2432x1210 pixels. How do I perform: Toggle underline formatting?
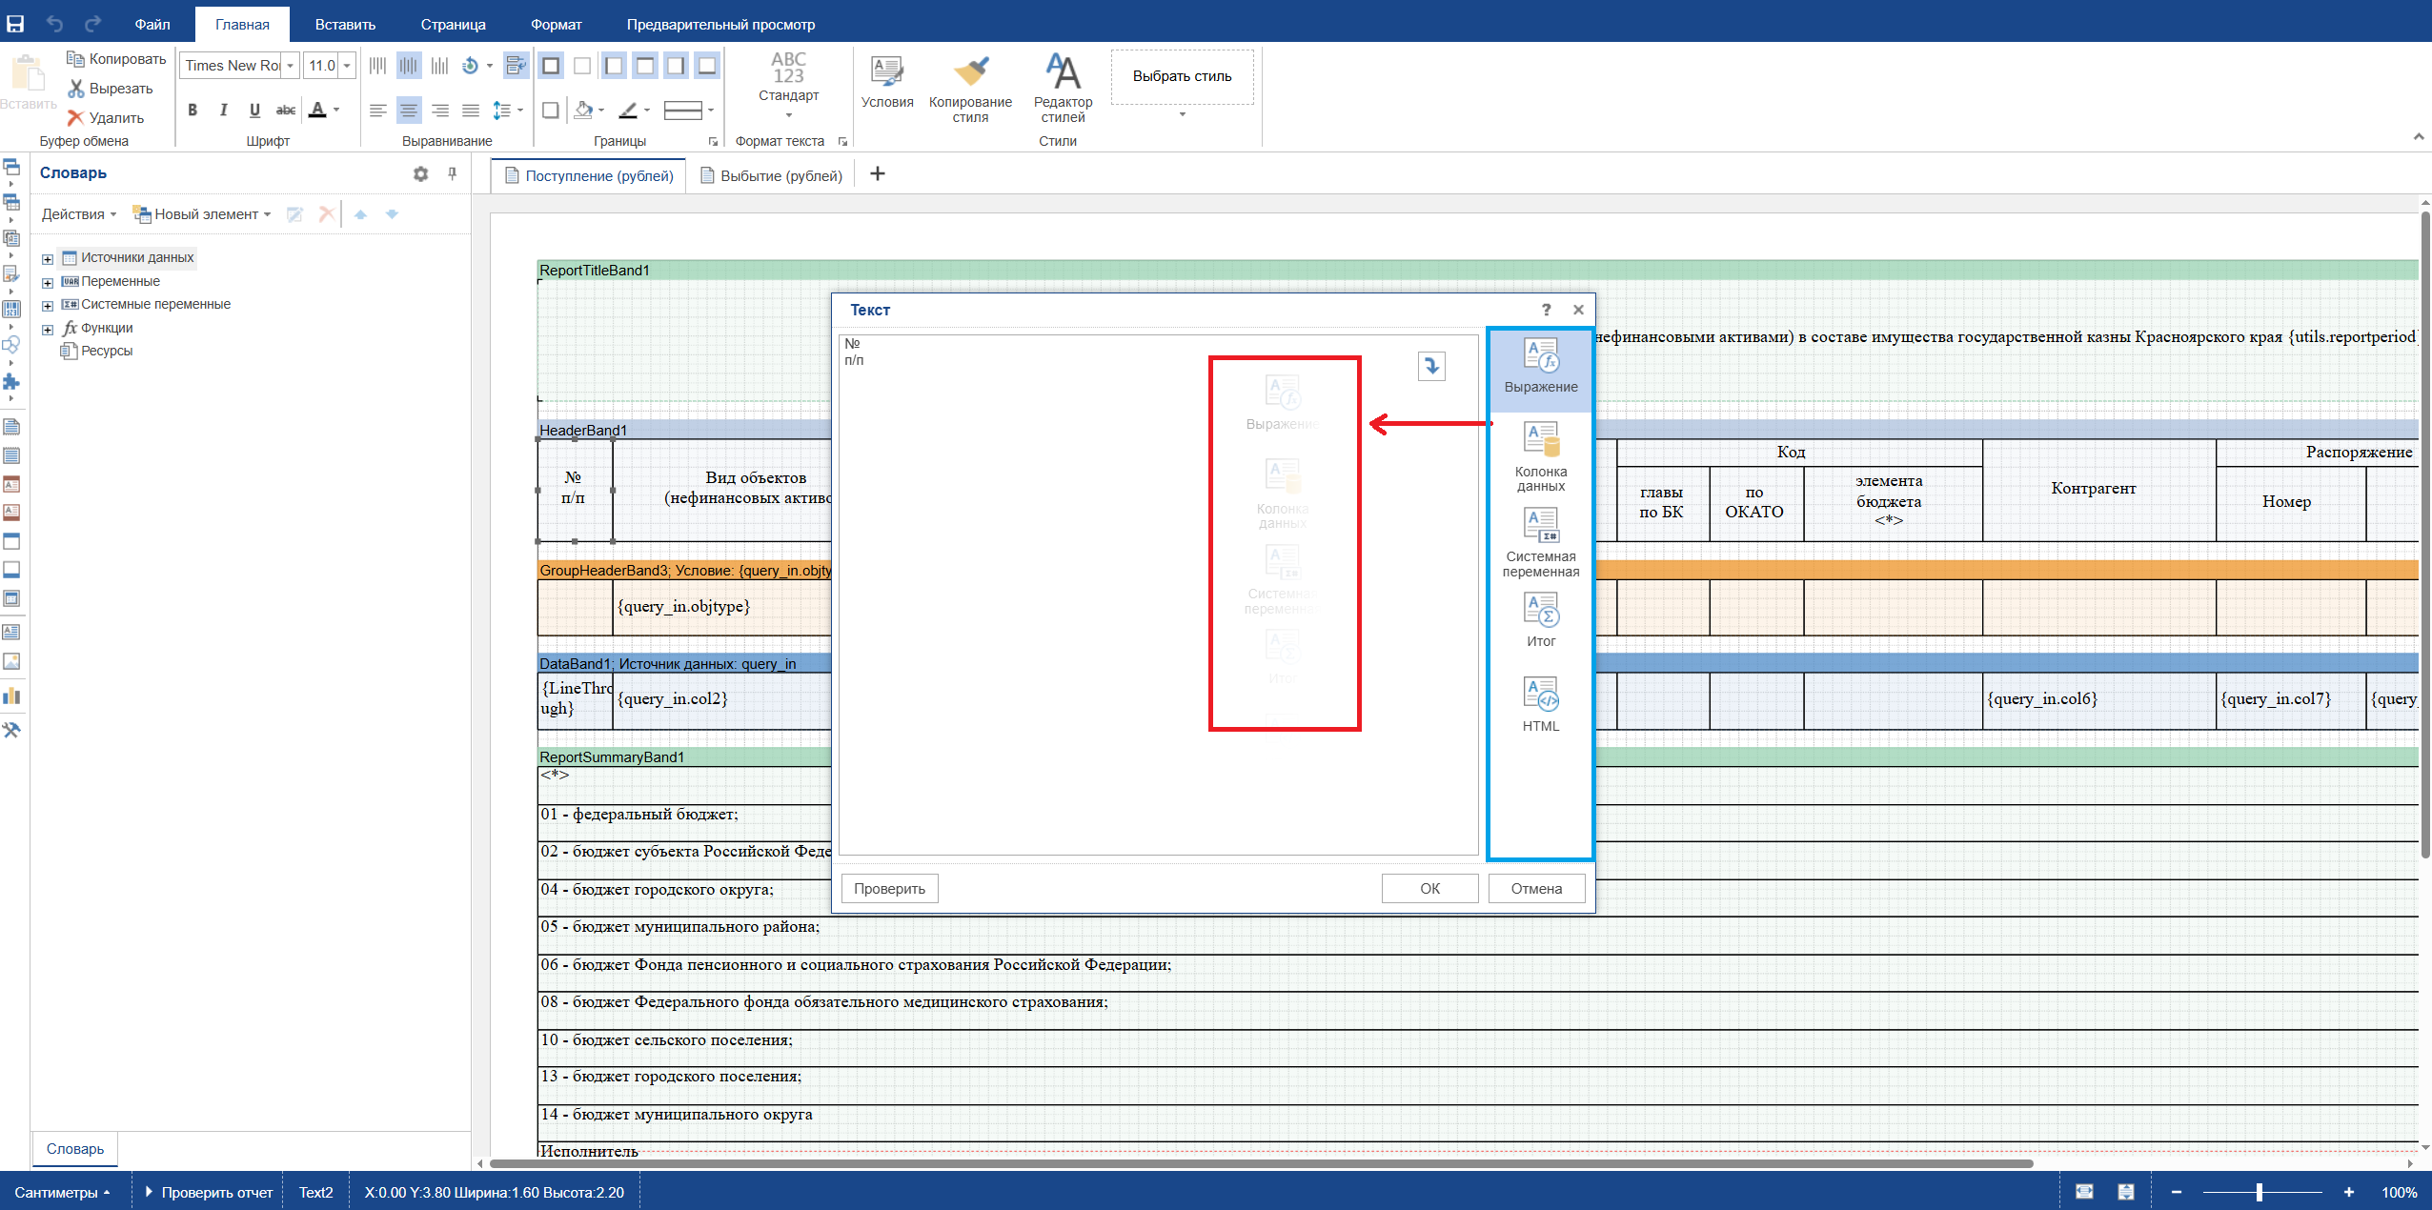coord(254,111)
